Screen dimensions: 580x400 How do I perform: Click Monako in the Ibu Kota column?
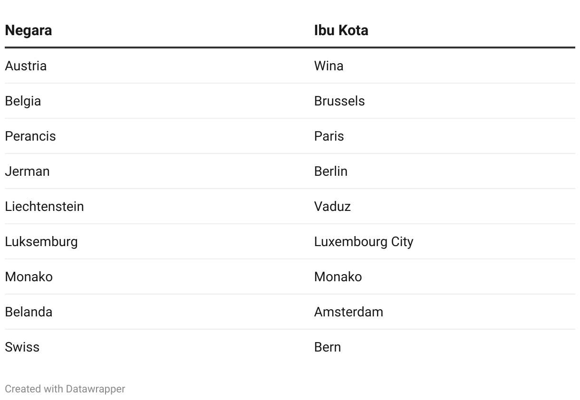338,276
